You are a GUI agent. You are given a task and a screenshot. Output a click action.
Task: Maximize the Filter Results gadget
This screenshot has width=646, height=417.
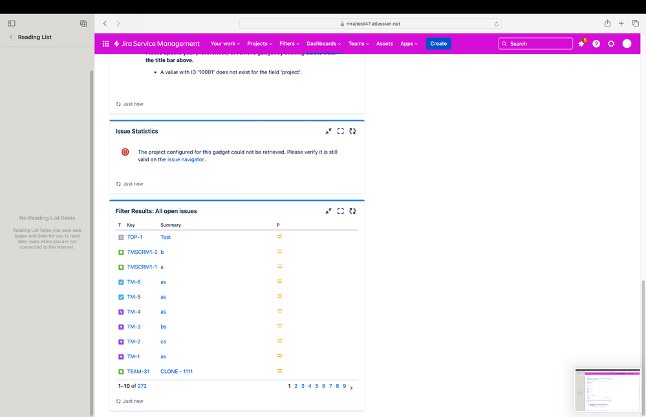tap(341, 210)
